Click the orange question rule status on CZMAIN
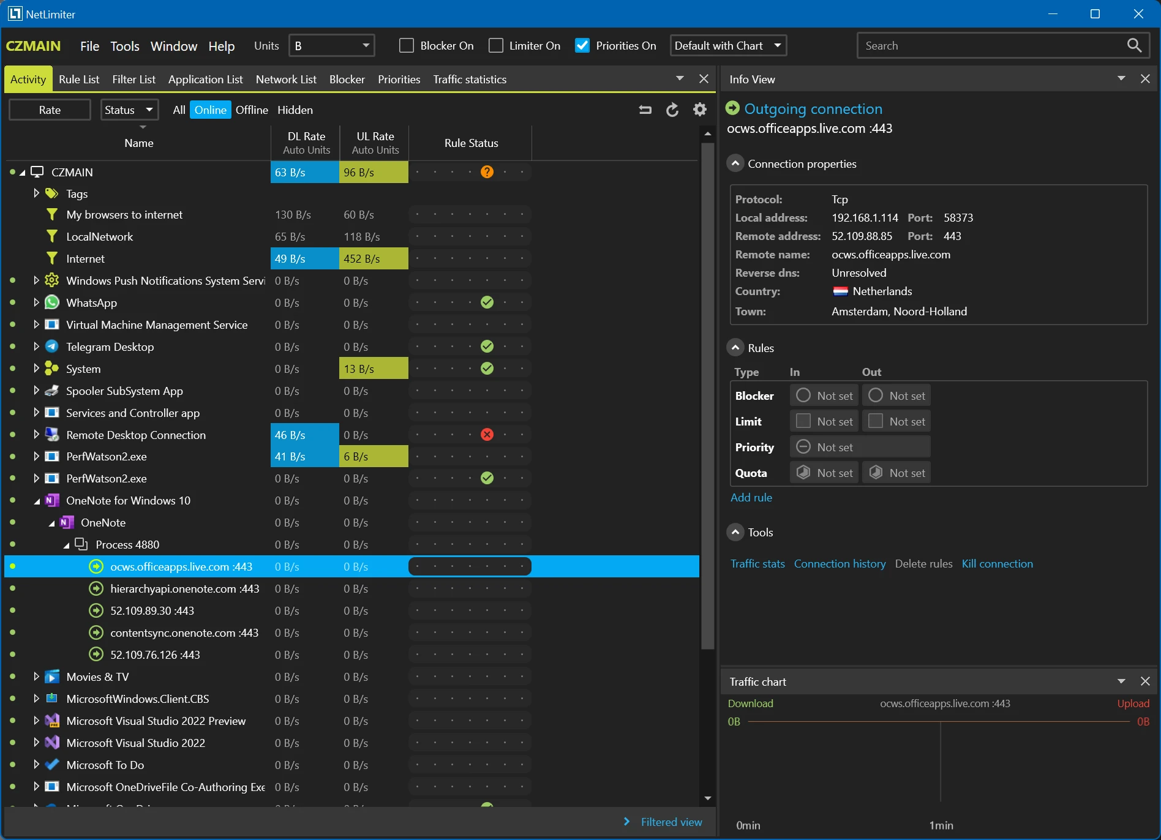 pyautogui.click(x=487, y=172)
